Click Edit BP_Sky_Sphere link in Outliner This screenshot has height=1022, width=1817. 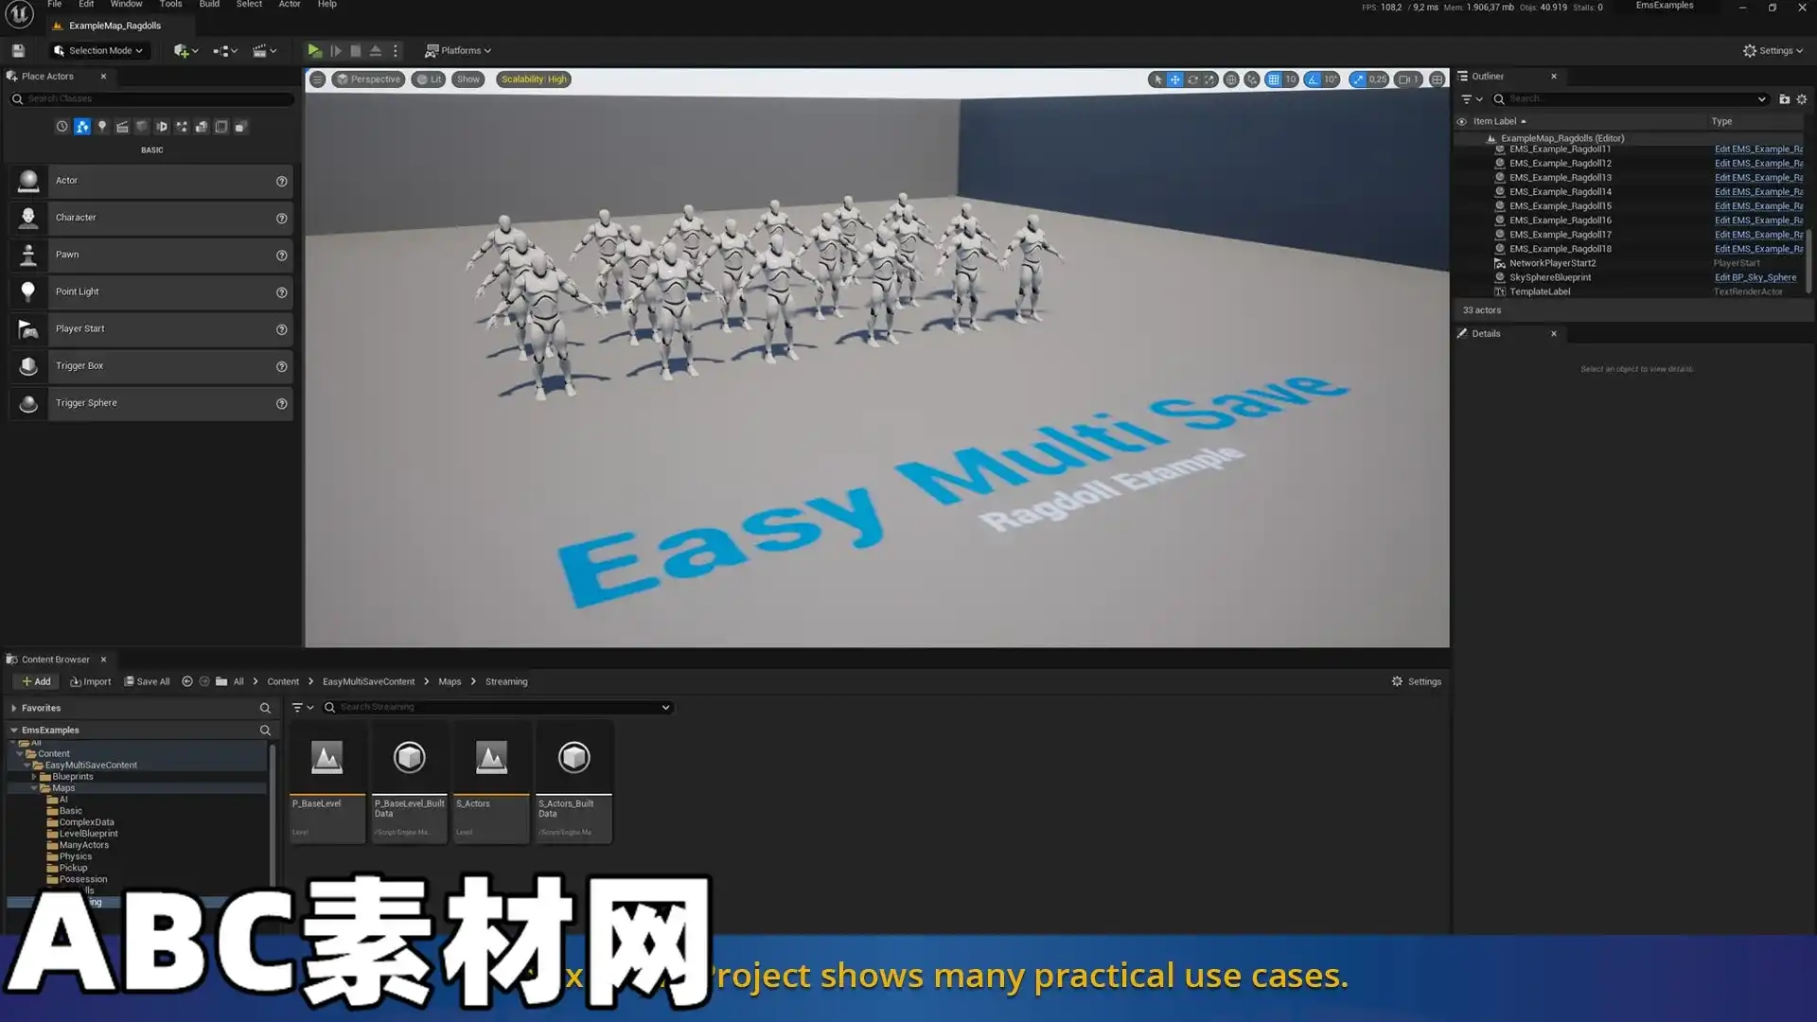pos(1755,278)
